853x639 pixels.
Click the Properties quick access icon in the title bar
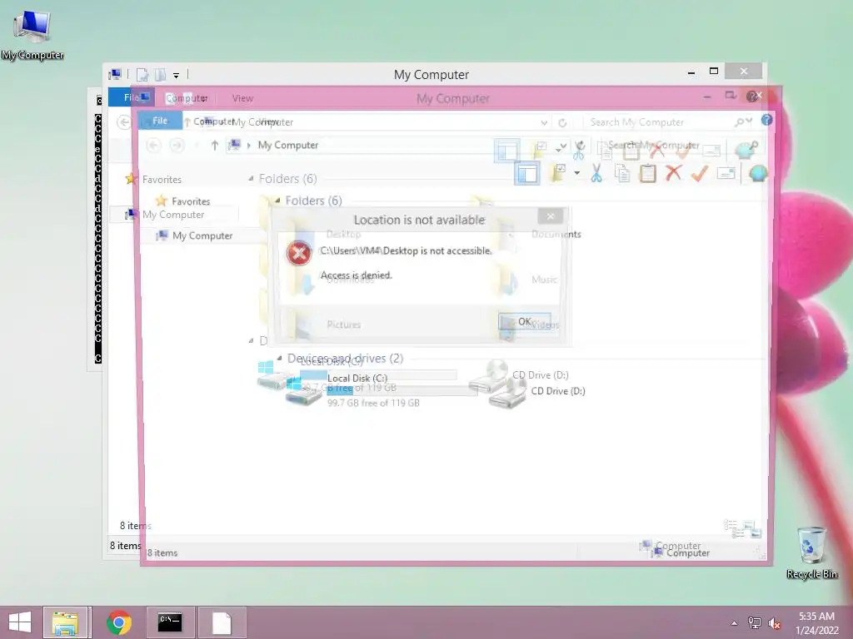point(142,74)
